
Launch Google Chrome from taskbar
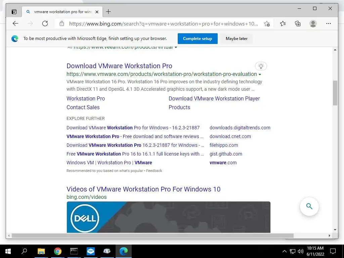pos(57,251)
